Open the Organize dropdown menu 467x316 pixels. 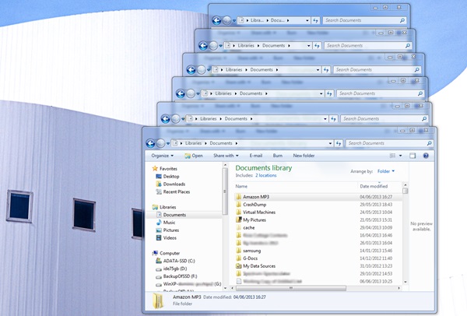(163, 156)
